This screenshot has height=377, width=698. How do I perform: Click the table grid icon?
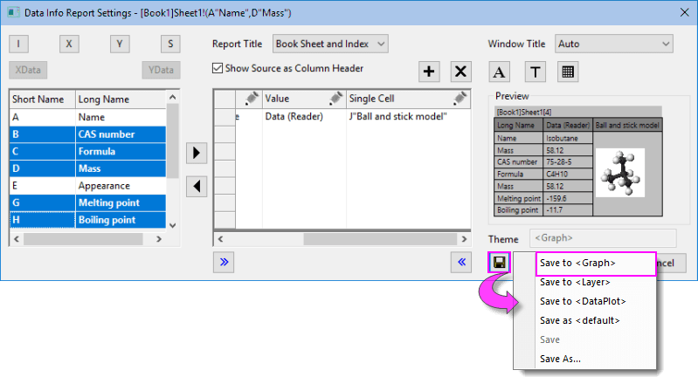pyautogui.click(x=568, y=72)
